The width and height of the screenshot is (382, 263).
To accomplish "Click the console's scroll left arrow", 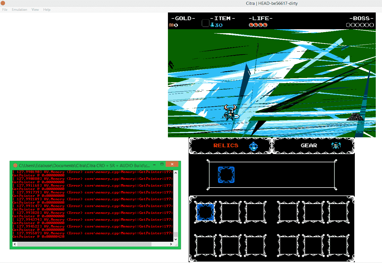I will point(15,244).
